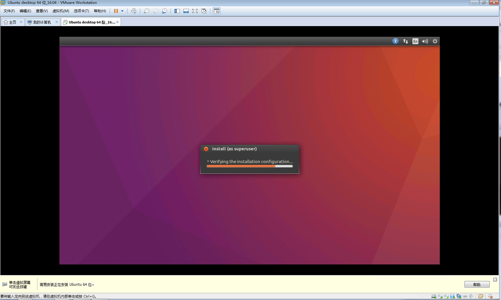
Task: Open the 文件(F) menu
Action: 9,11
